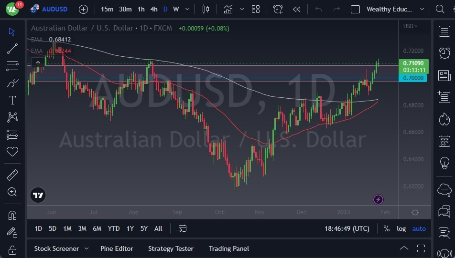The width and height of the screenshot is (455, 258).
Task: Open the layout grid selector
Action: coord(256,9)
